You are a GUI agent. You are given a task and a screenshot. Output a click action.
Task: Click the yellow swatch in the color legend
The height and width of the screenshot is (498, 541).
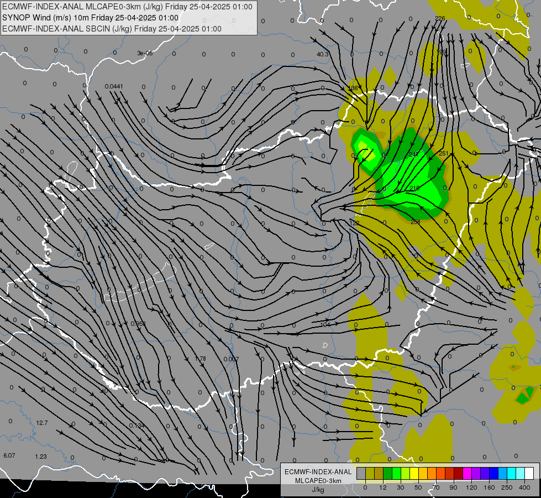tap(414, 473)
